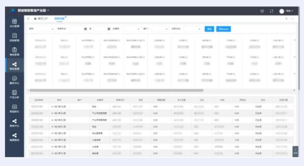Open the first filter dropdown in the toolbar
Viewport: 304px width, 166px height.
[x=45, y=29]
